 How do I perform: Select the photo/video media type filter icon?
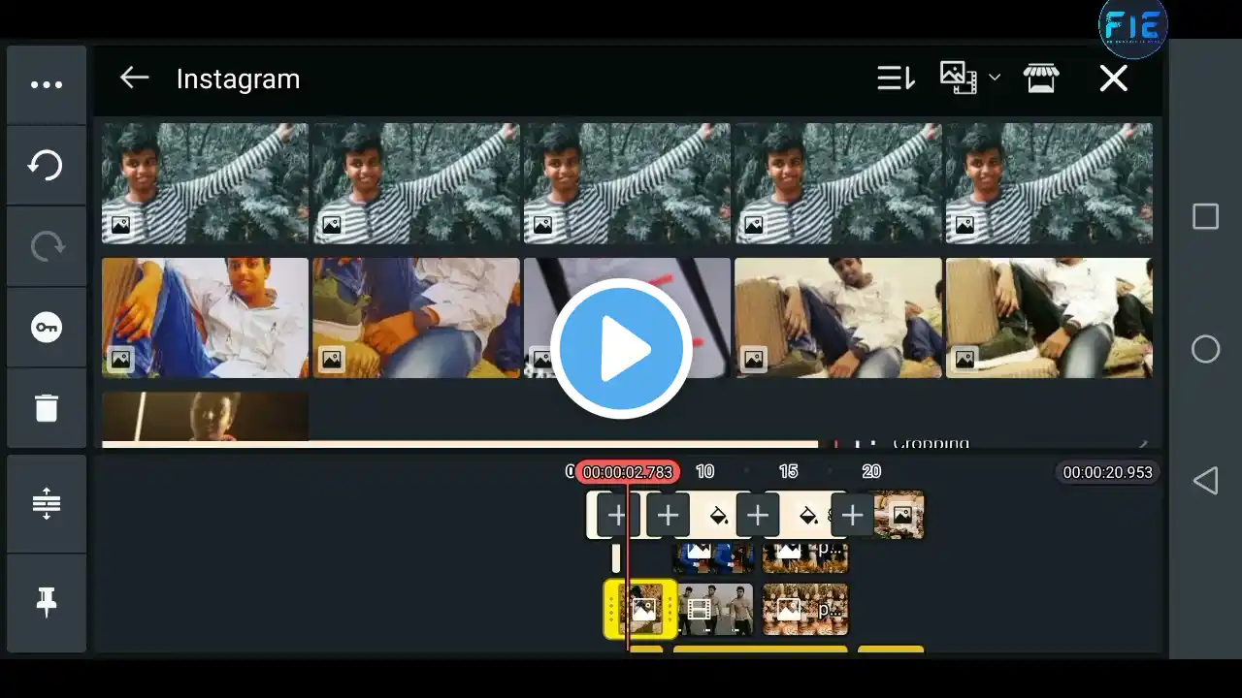tap(958, 78)
